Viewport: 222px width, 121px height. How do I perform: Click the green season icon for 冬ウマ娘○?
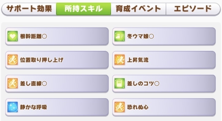click(x=120, y=36)
